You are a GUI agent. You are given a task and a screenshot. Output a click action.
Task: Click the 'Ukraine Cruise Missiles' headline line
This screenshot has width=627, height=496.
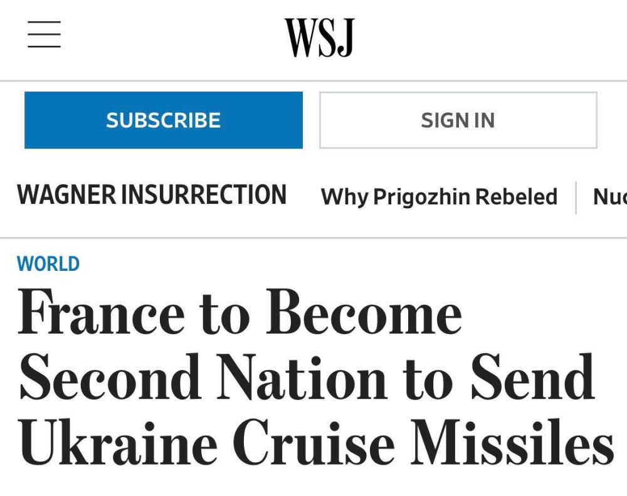tap(316, 442)
